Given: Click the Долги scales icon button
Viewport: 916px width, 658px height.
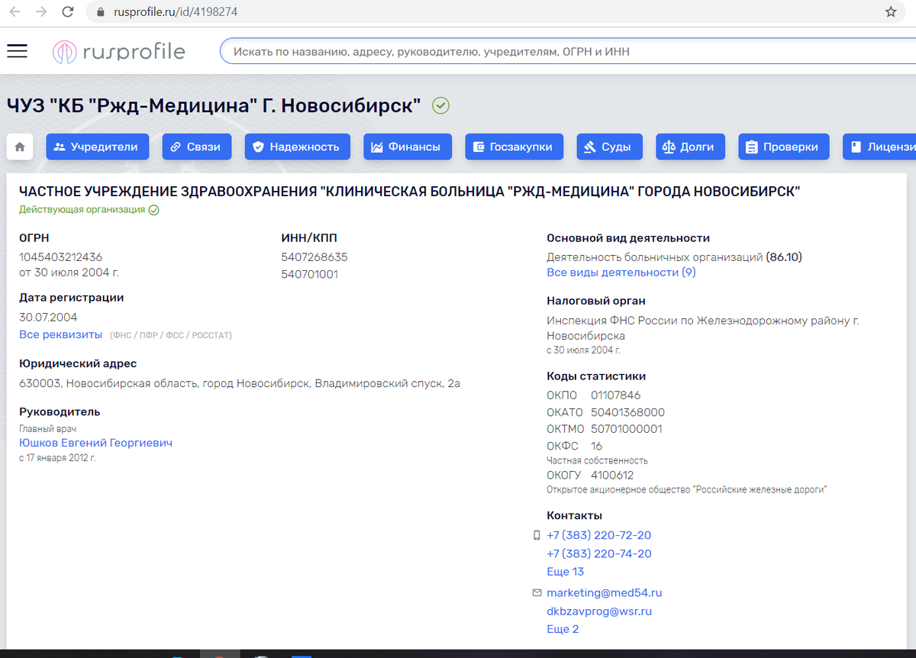Looking at the screenshot, I should pos(690,147).
